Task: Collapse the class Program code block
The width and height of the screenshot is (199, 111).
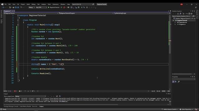Action: click(x=18, y=20)
